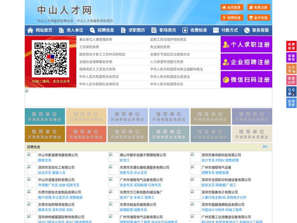This screenshot has width=297, height=223.
Task: Open 深圳市银基电子有限公司 company link
Action: click(x=219, y=192)
